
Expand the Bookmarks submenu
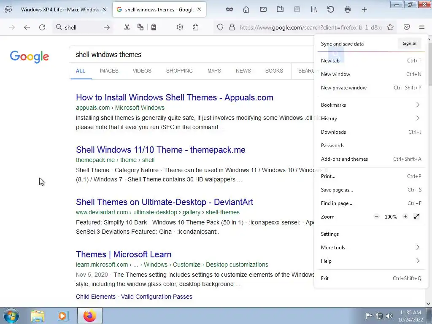click(371, 105)
